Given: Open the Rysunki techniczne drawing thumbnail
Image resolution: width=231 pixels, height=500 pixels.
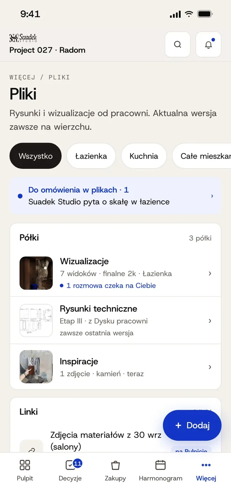Looking at the screenshot, I should click(x=36, y=320).
